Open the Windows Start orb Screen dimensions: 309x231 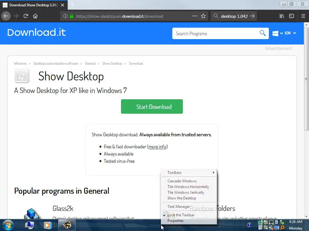8,225
